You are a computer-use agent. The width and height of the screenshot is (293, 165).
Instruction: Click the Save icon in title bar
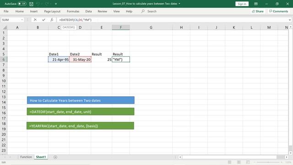coord(31,4)
